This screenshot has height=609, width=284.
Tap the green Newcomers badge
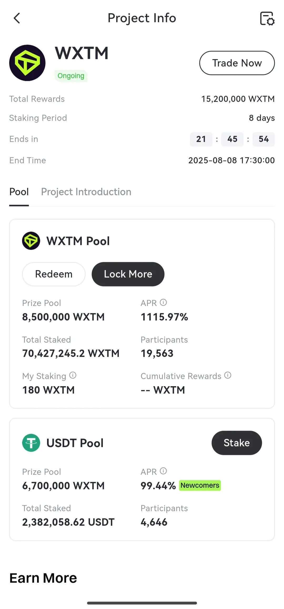[200, 485]
